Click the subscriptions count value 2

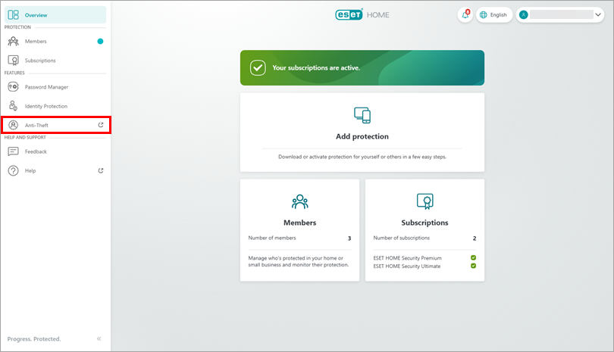click(475, 238)
